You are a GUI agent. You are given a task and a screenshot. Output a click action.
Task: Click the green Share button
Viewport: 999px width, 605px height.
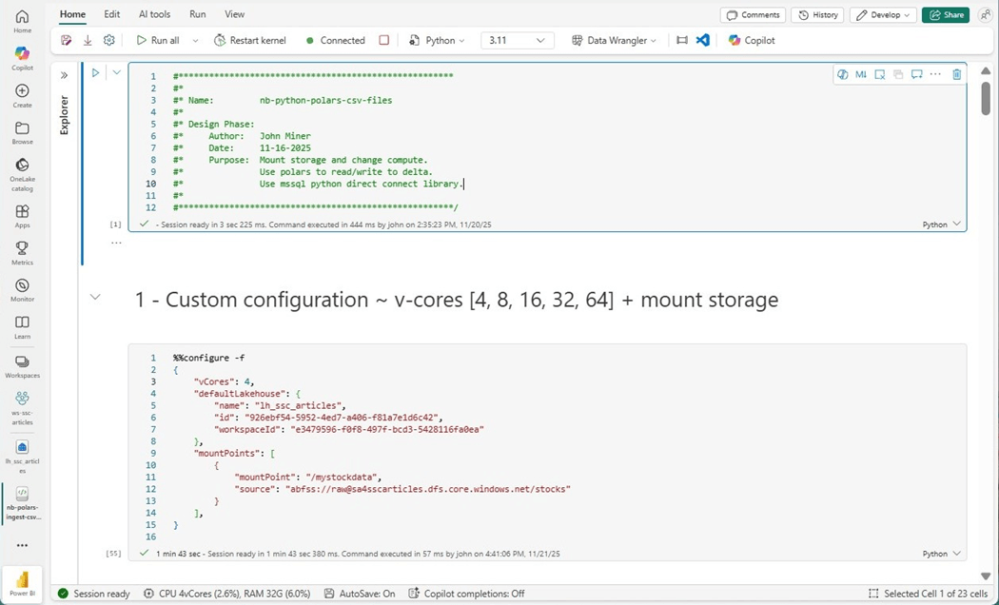945,14
